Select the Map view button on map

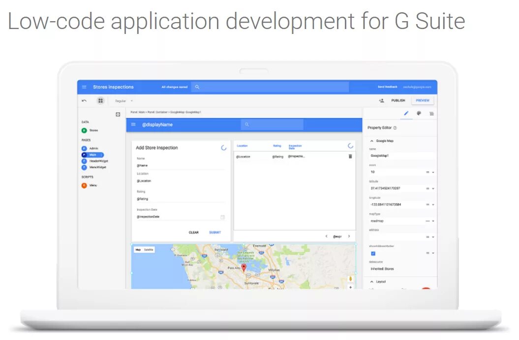click(138, 250)
